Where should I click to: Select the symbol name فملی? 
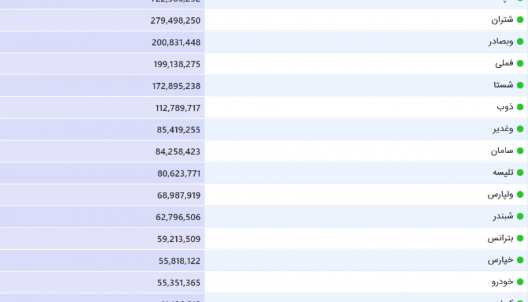(504, 63)
